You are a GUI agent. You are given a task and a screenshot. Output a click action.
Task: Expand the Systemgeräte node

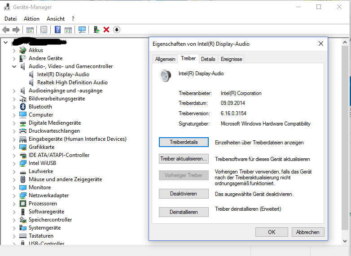click(14, 228)
